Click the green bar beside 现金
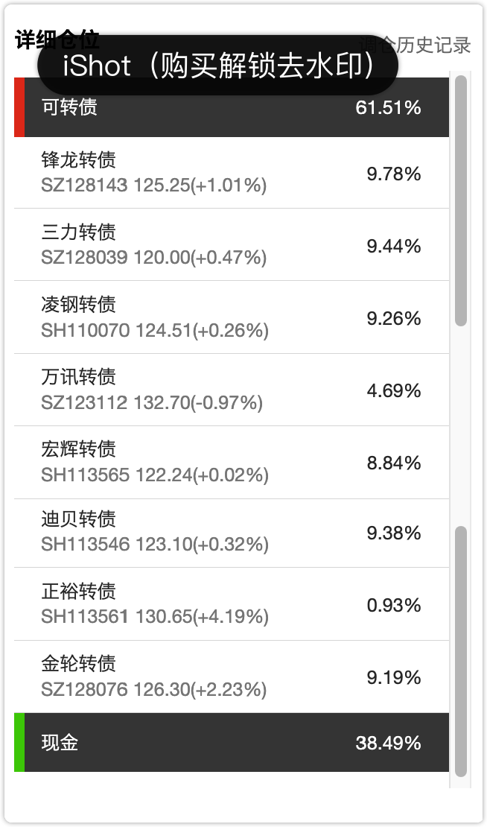 point(19,743)
